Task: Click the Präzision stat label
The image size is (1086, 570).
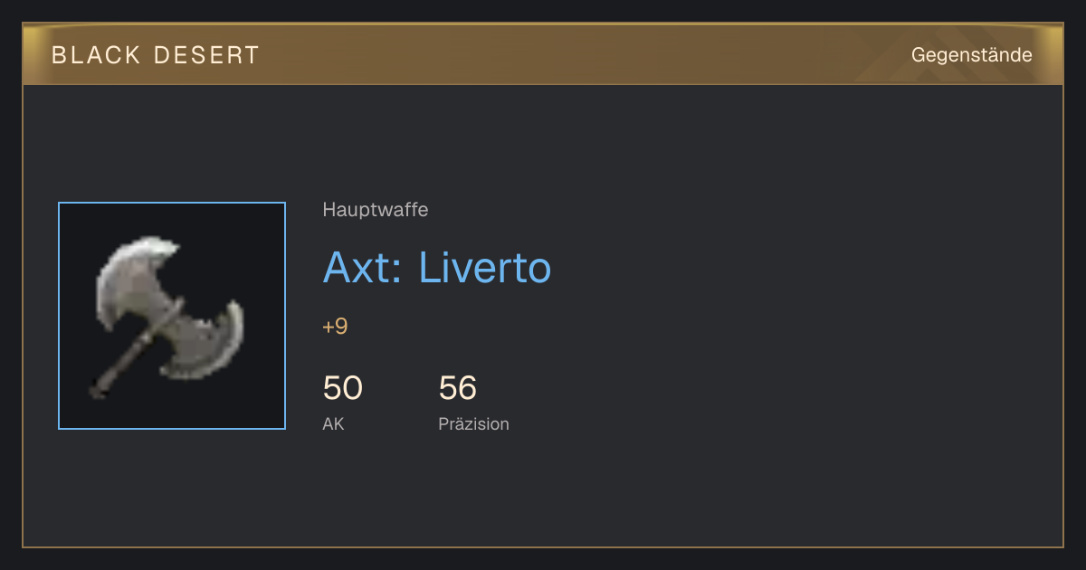Action: (x=473, y=423)
